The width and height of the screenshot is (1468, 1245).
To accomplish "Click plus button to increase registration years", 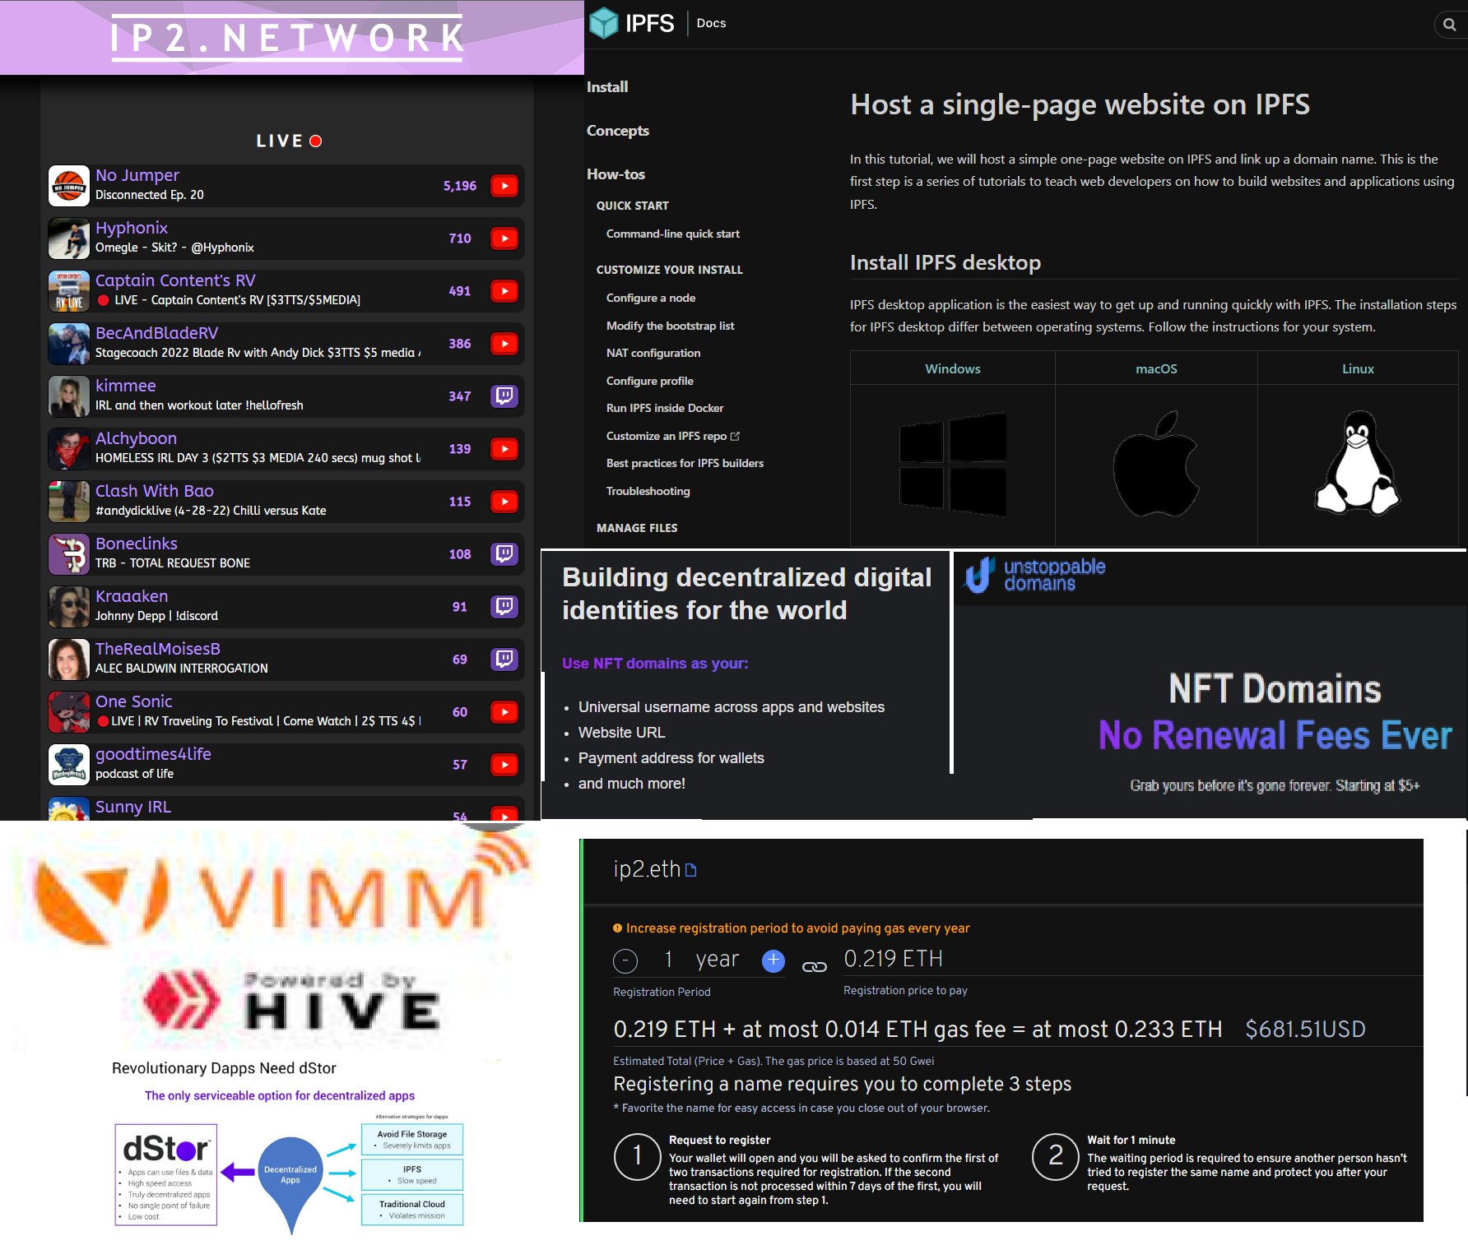I will pyautogui.click(x=773, y=960).
